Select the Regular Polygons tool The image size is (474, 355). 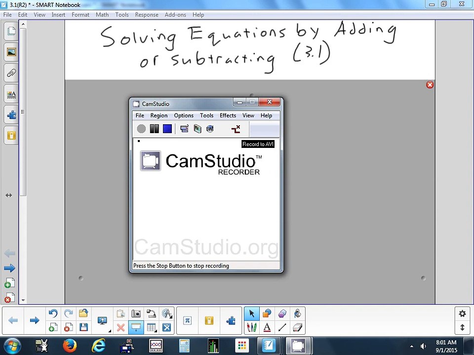coord(282,314)
